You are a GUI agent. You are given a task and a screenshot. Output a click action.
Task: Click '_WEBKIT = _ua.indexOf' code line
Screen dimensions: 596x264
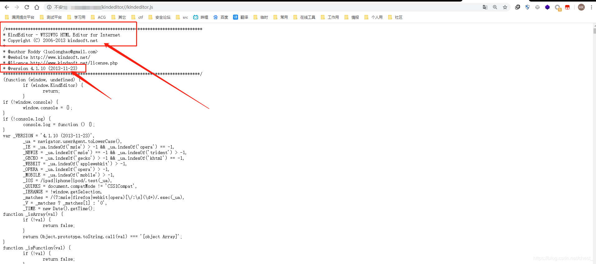click(75, 164)
